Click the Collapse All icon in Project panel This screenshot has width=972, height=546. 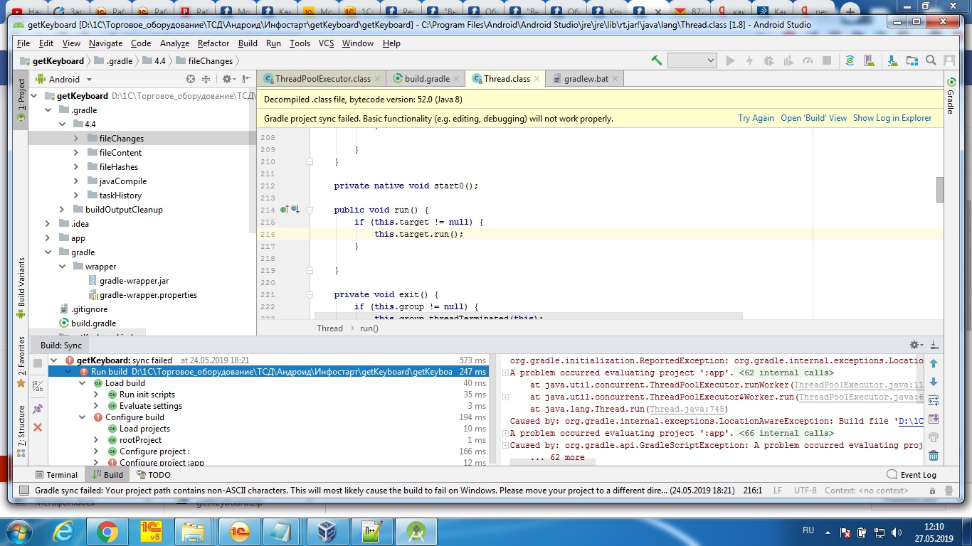[206, 79]
